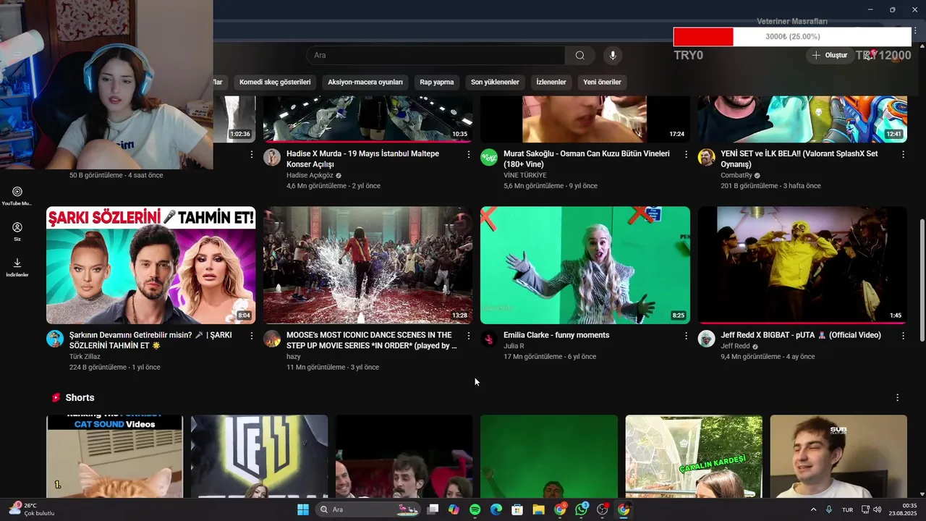
Task: Select the Son yüklenenler chip
Action: click(x=495, y=82)
